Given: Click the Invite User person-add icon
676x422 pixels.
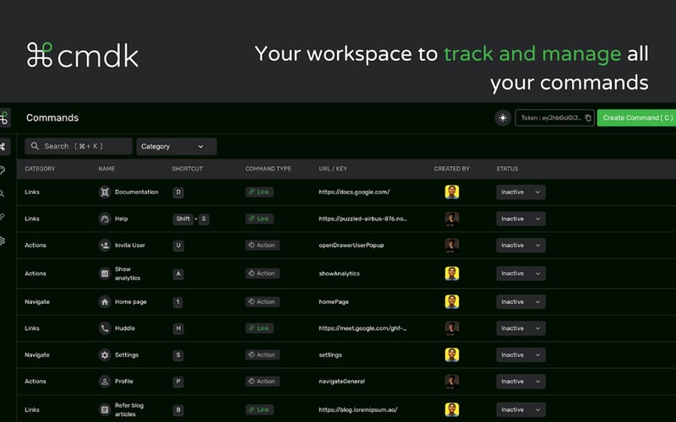Looking at the screenshot, I should tap(104, 245).
